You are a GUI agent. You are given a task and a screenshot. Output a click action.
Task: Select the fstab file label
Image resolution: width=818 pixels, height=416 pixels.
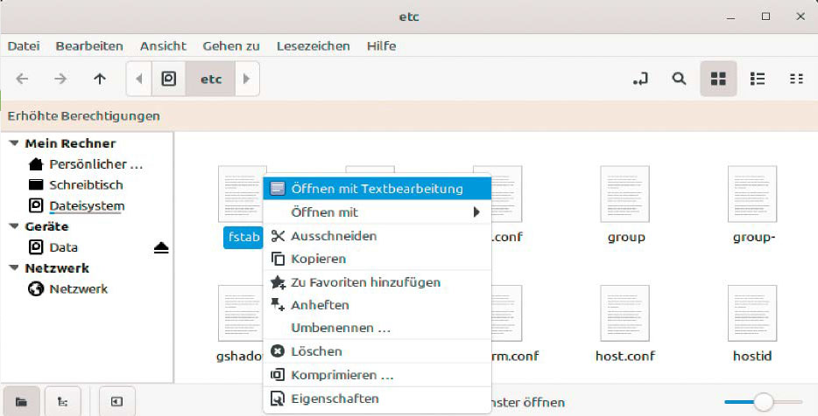pos(243,238)
